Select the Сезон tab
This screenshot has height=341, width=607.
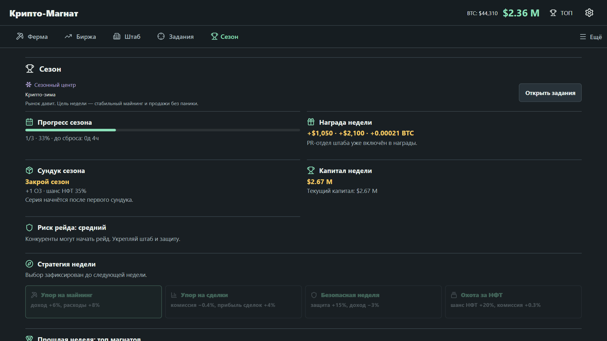click(224, 37)
